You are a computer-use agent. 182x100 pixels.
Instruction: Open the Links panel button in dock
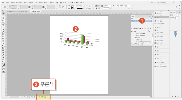pos(161,17)
